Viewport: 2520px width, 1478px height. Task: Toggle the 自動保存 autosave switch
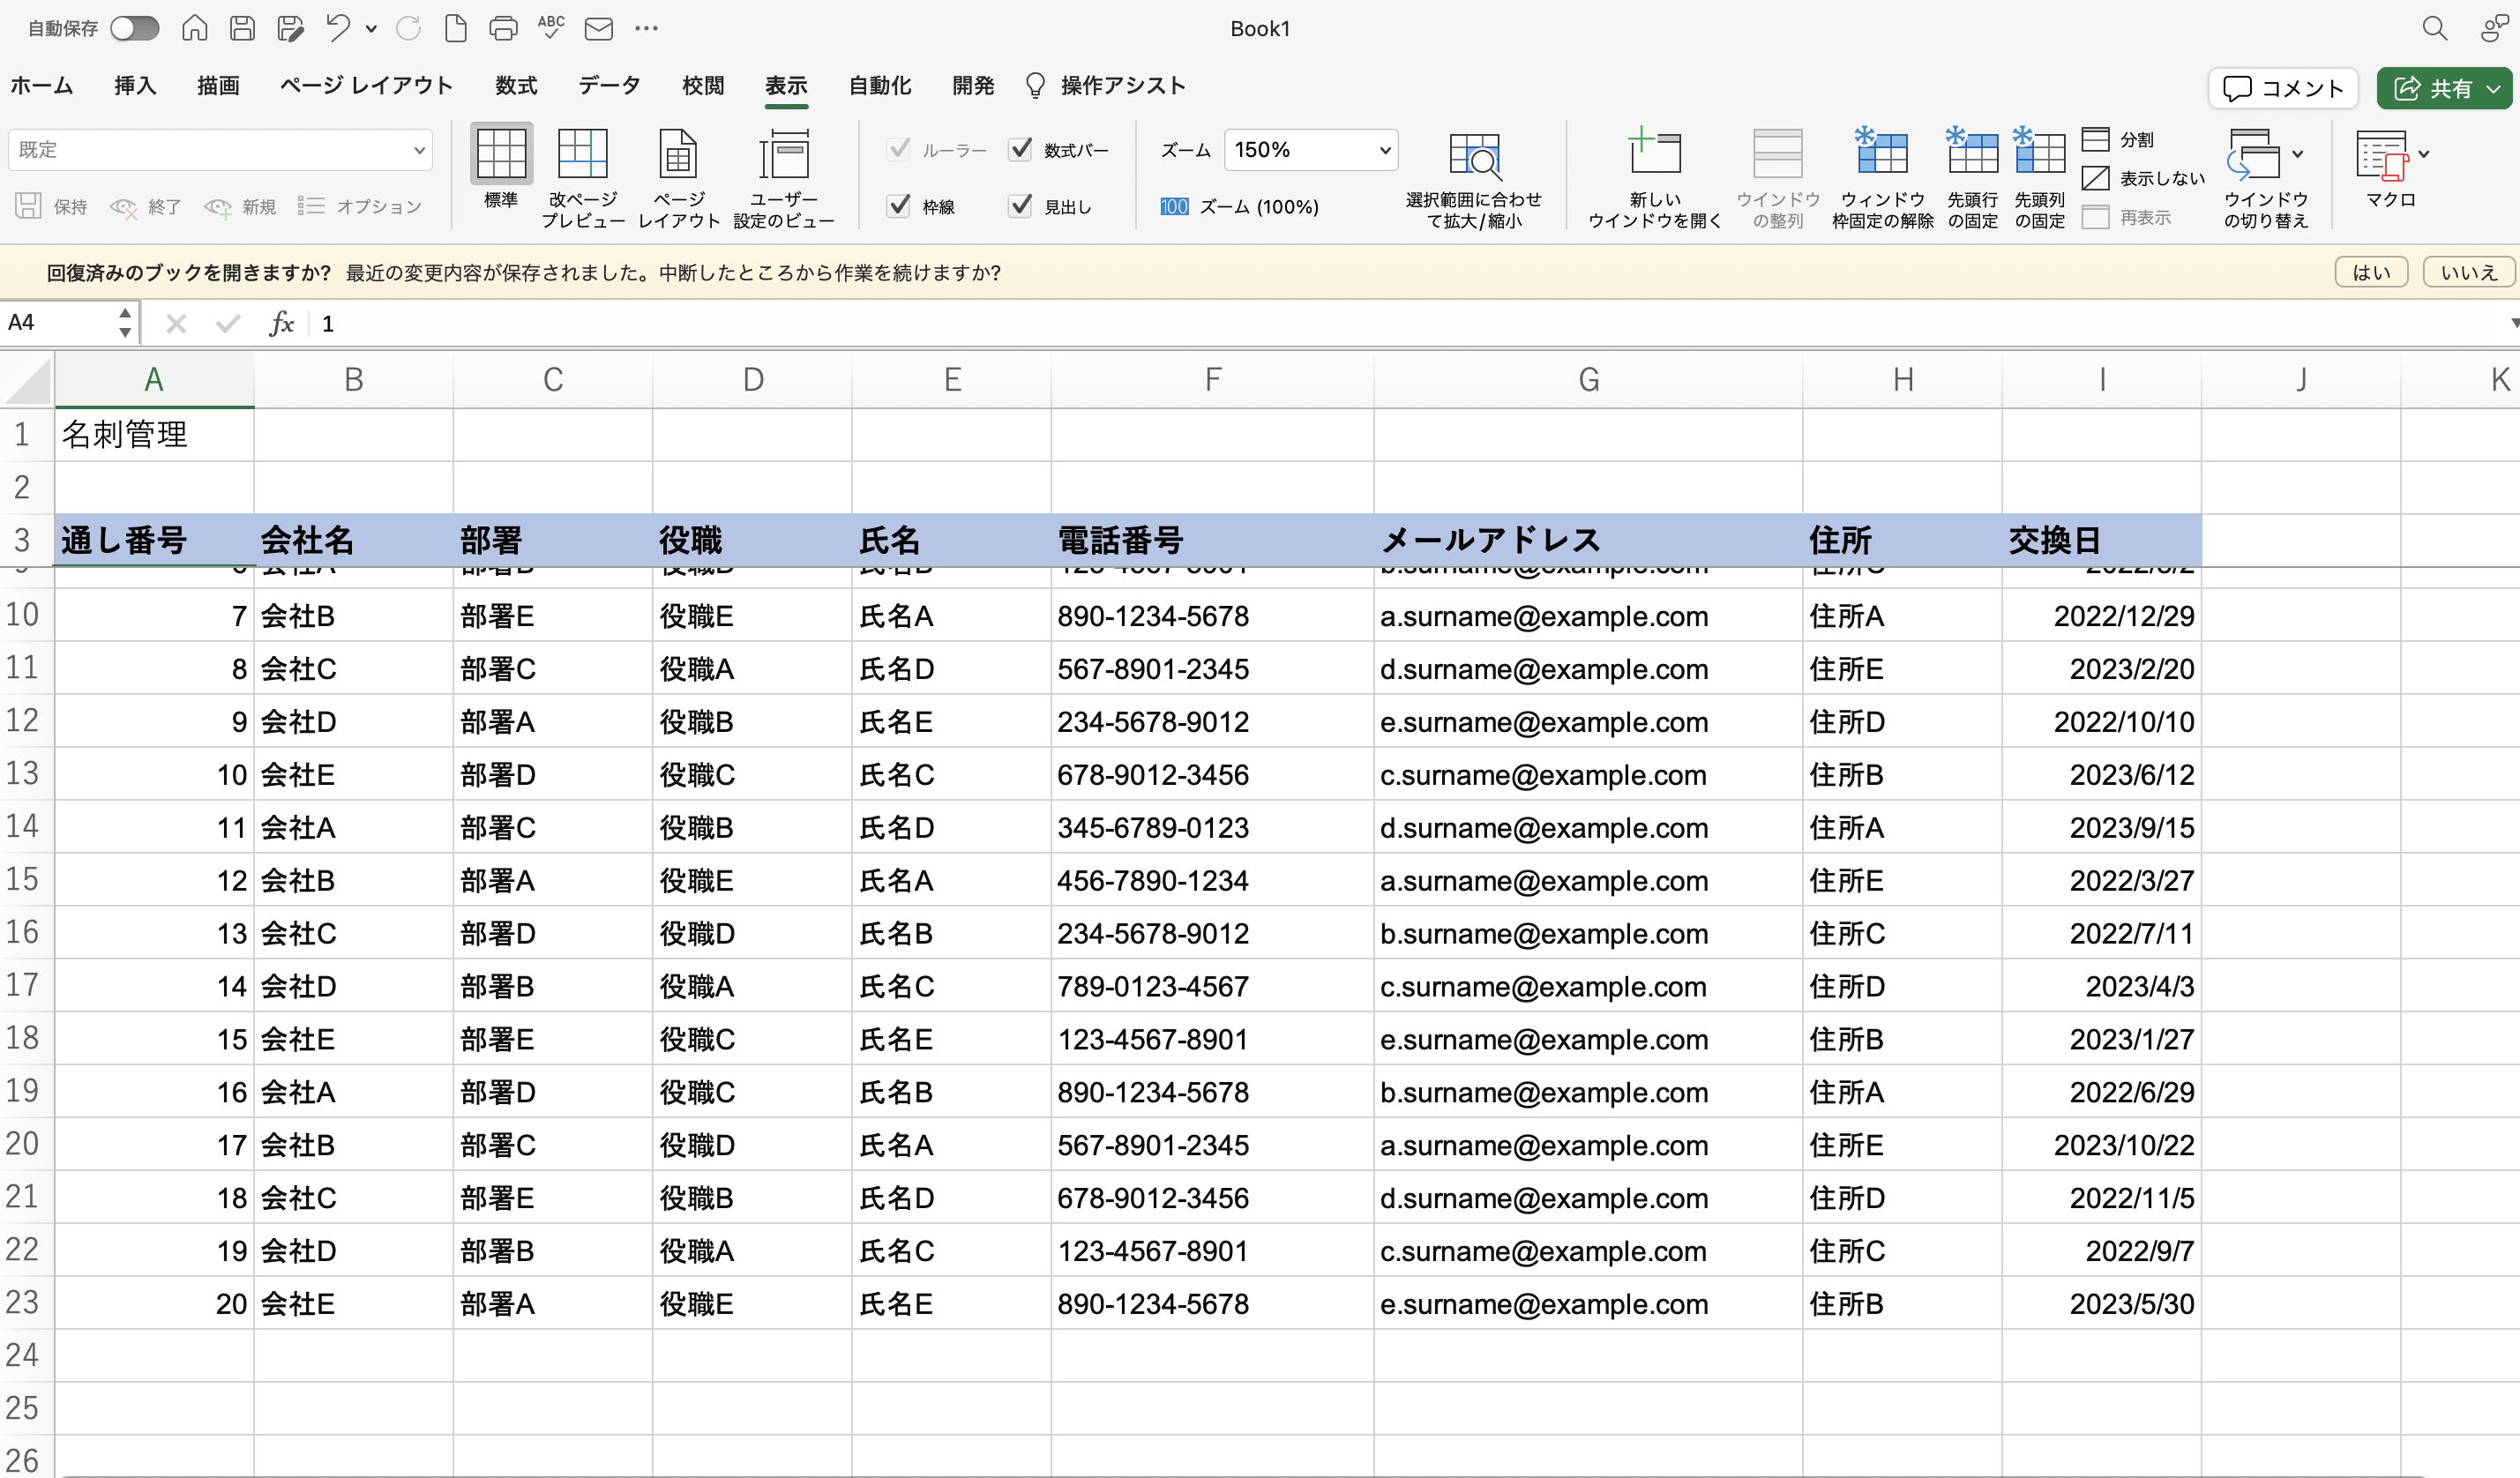click(135, 28)
